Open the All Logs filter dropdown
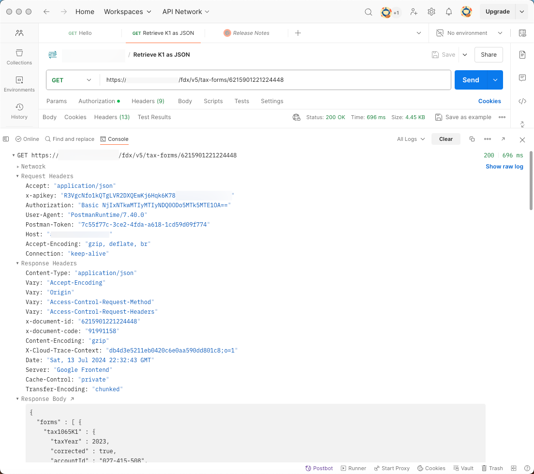Viewport: 534px width, 474px height. click(411, 139)
